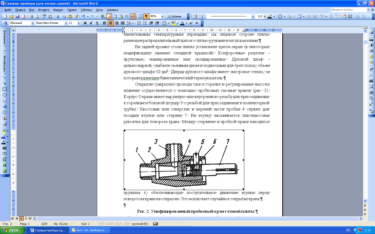Select the Arrow drawing tool
The height and width of the screenshot is (234, 375).
pos(4,83)
